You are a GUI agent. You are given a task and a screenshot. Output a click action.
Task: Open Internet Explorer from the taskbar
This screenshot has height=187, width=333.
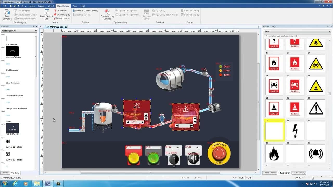click(x=15, y=183)
